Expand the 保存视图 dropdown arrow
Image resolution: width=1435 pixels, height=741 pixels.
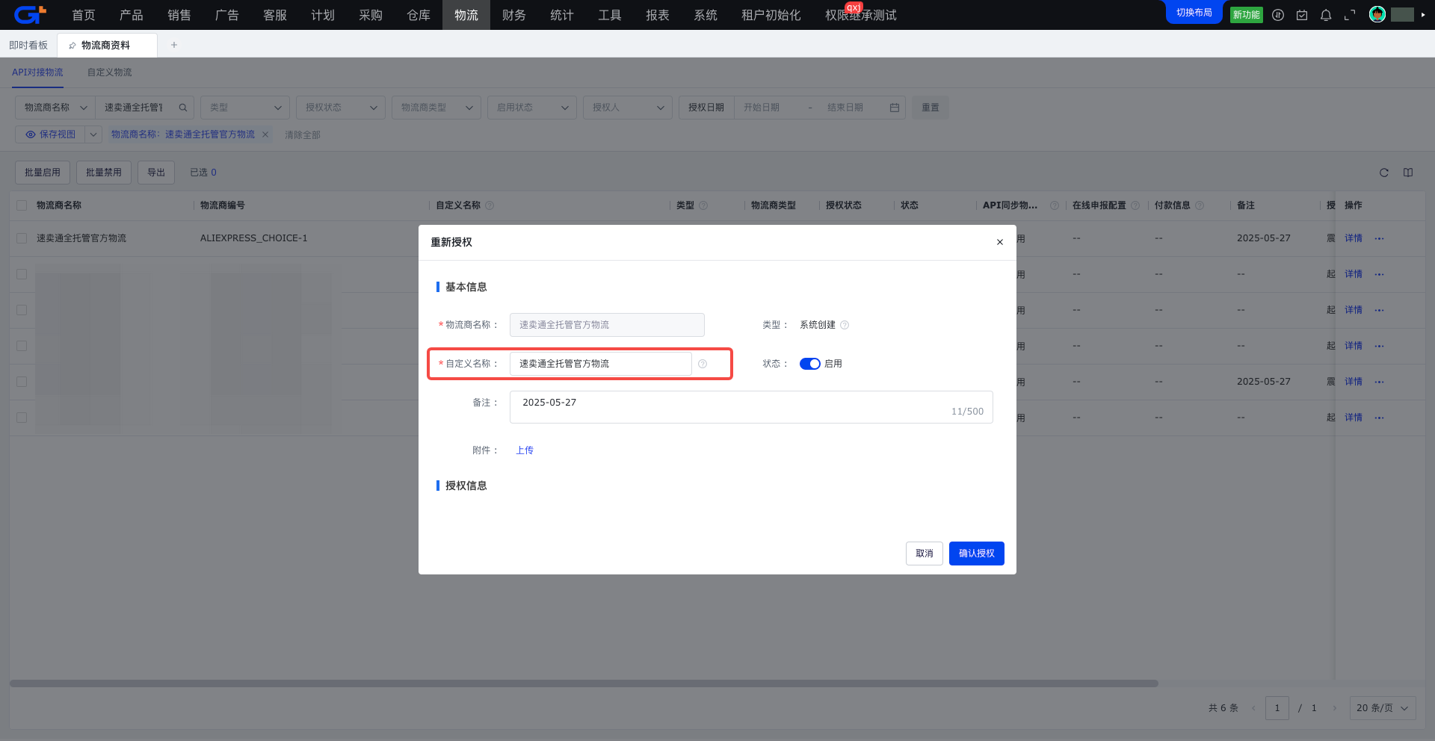93,134
